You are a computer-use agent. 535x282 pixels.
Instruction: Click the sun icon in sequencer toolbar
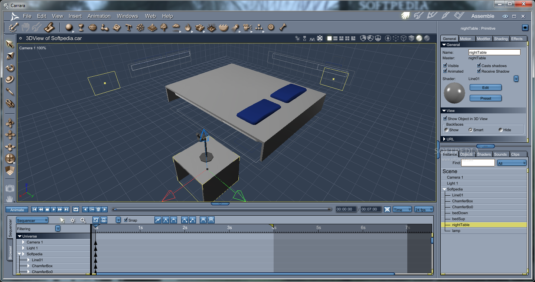click(x=73, y=220)
